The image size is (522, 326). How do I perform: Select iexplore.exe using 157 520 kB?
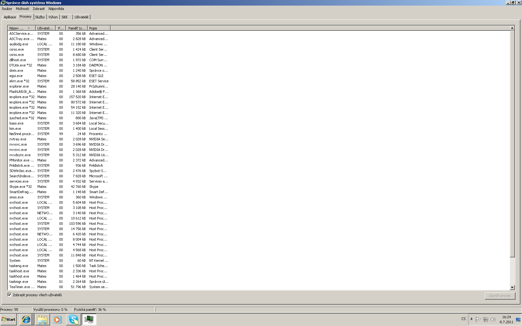point(59,97)
